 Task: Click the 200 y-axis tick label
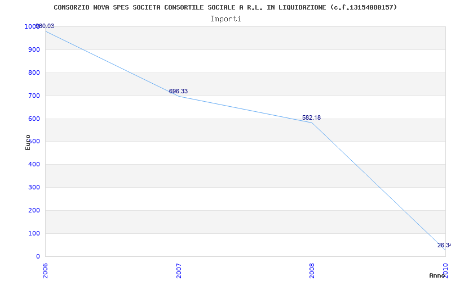(x=34, y=210)
